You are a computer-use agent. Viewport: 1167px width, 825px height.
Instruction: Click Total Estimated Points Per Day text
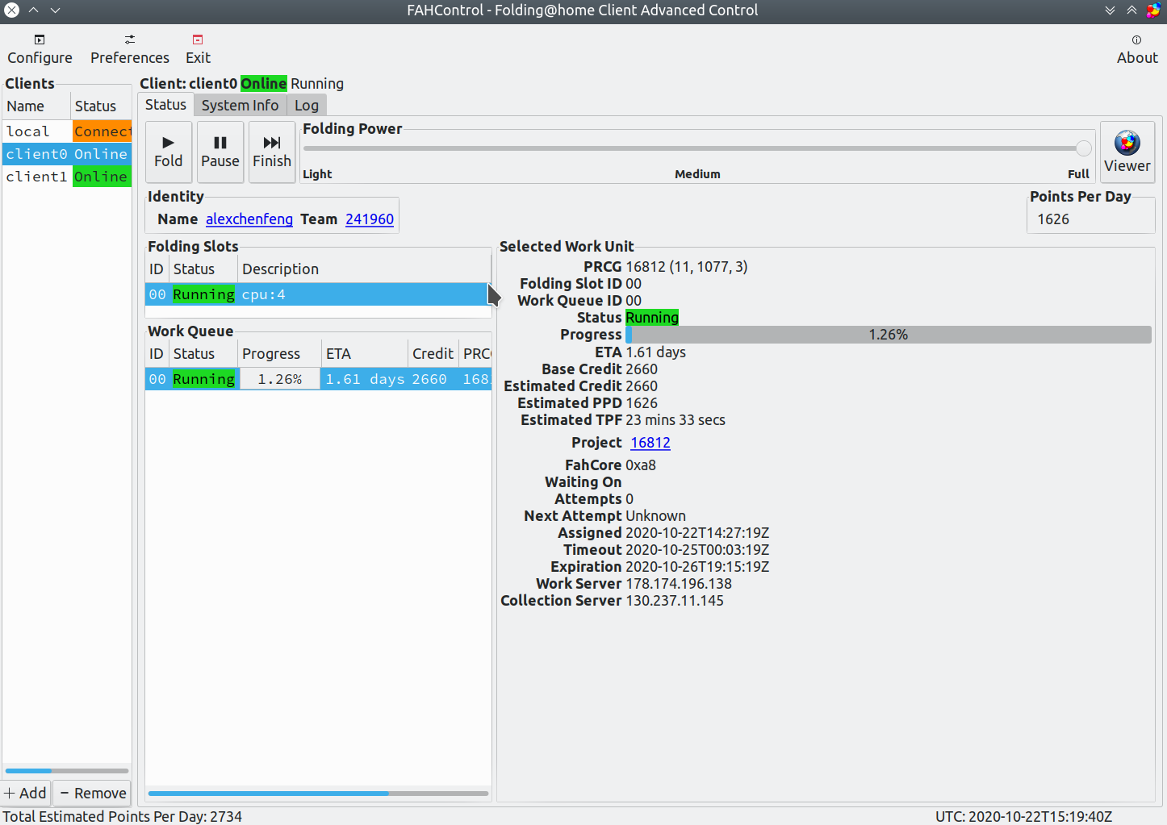tap(123, 816)
